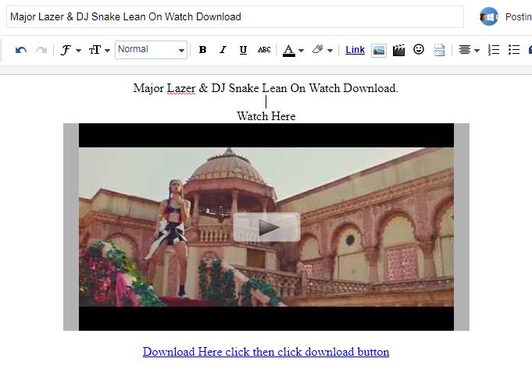Toggle strikethrough formatting
The image size is (532, 369).
(264, 50)
